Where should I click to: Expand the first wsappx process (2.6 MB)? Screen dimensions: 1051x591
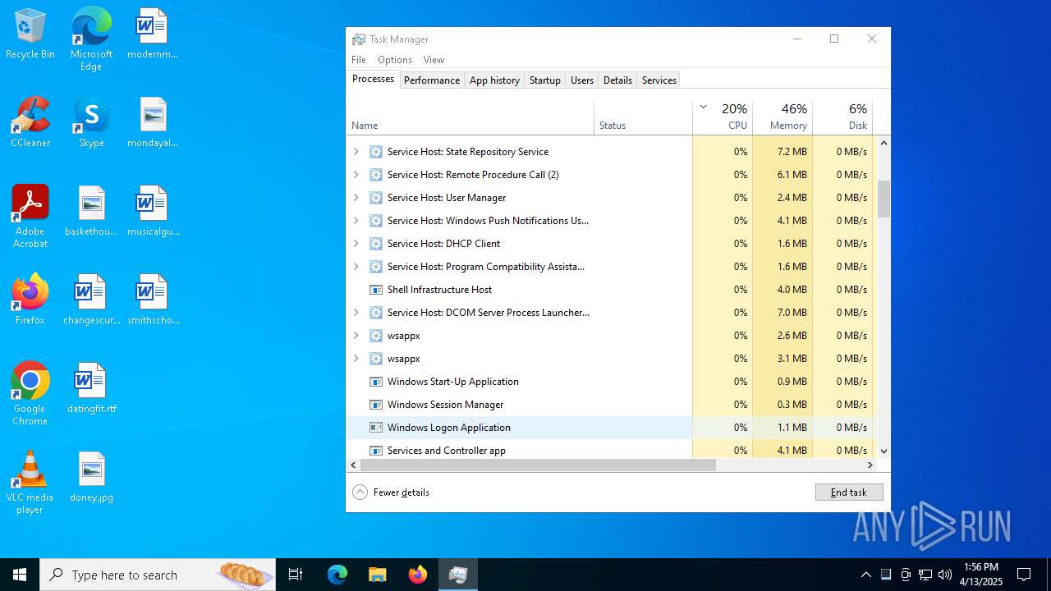[x=356, y=336]
